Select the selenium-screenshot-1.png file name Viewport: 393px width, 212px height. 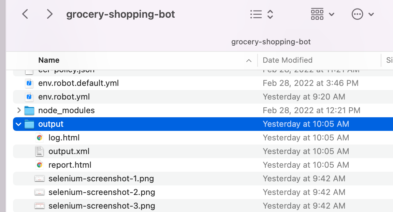(101, 179)
